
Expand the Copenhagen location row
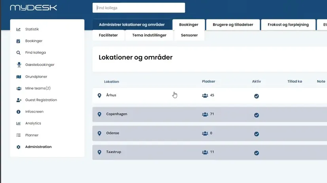pyautogui.click(x=210, y=114)
